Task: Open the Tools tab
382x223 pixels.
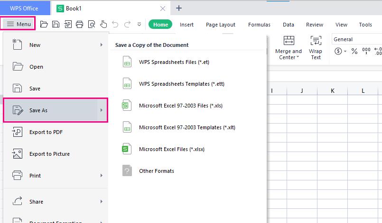Action: pos(365,25)
